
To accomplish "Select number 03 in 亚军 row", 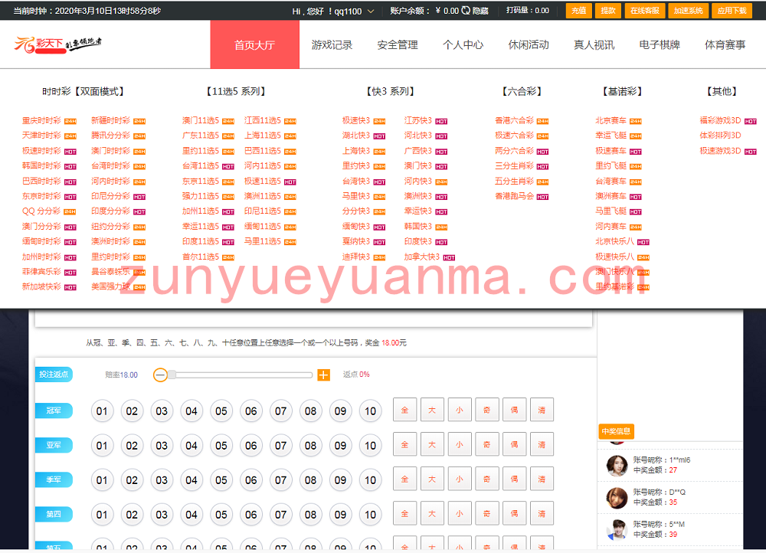I will tap(162, 446).
